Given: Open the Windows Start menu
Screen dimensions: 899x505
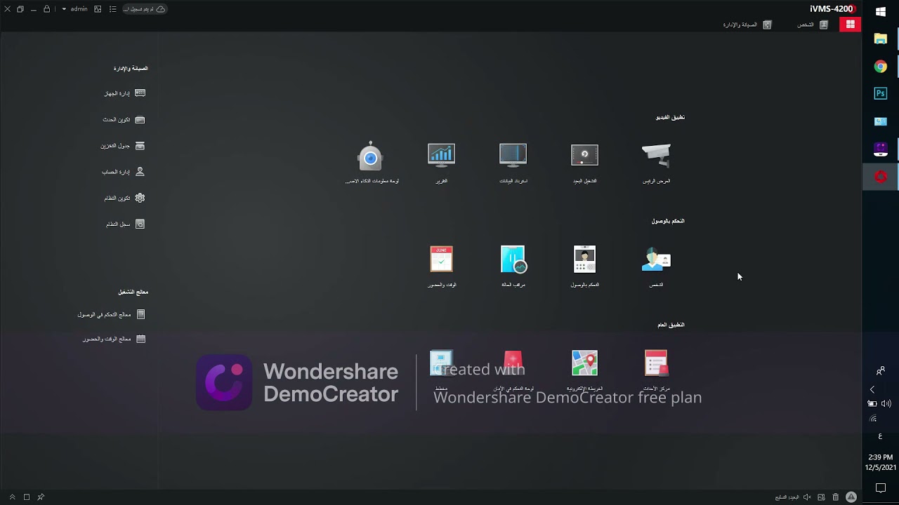Looking at the screenshot, I should [881, 11].
